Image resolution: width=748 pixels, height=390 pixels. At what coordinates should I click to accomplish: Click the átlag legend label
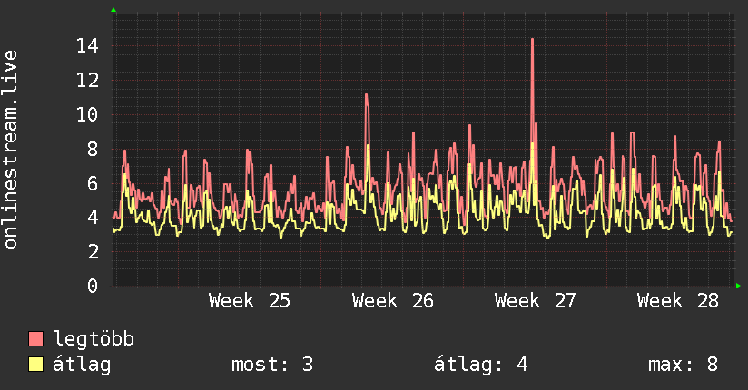(x=82, y=365)
